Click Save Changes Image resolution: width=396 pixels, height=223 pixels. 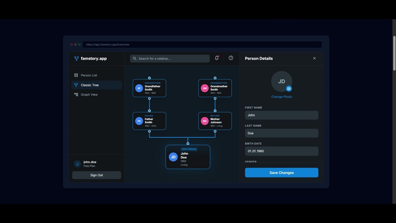pyautogui.click(x=282, y=173)
